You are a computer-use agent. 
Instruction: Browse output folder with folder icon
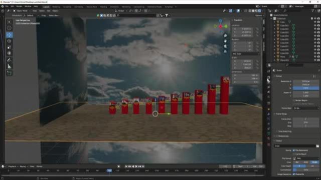click(317, 146)
